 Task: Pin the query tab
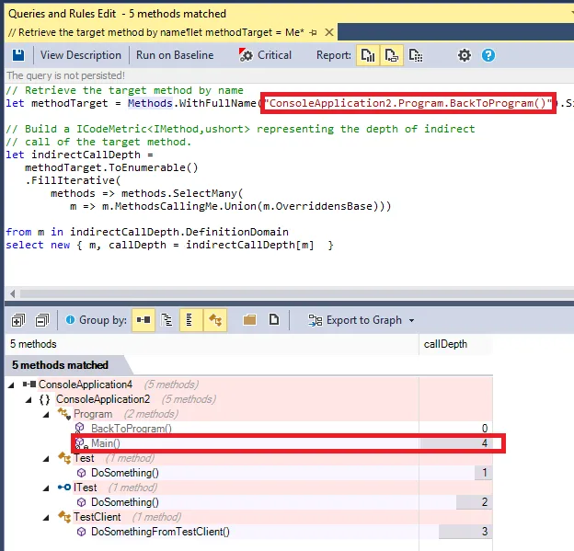(313, 32)
